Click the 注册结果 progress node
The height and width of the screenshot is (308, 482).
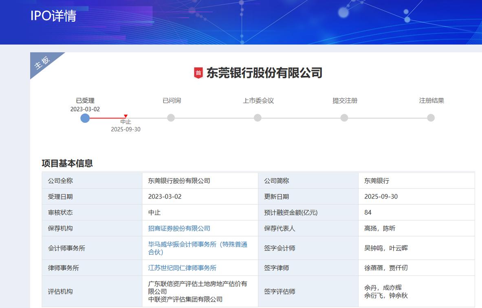pos(431,118)
